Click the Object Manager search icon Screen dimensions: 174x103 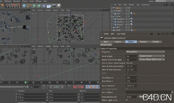[164, 5]
